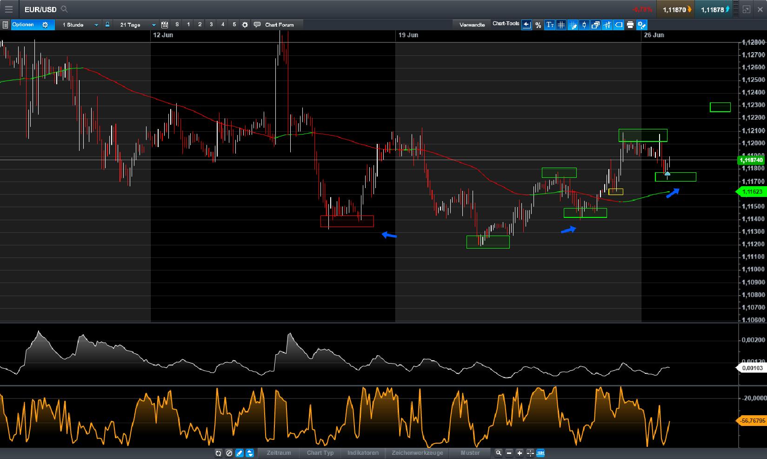Open the calendar icon in the toolbar

point(164,25)
